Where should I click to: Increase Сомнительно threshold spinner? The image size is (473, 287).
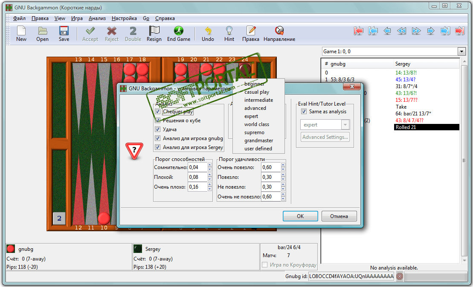210,165
